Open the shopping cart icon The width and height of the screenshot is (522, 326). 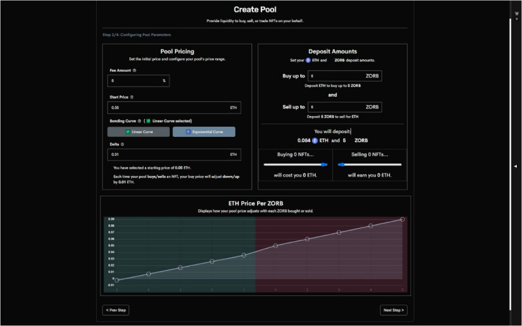coord(517,14)
